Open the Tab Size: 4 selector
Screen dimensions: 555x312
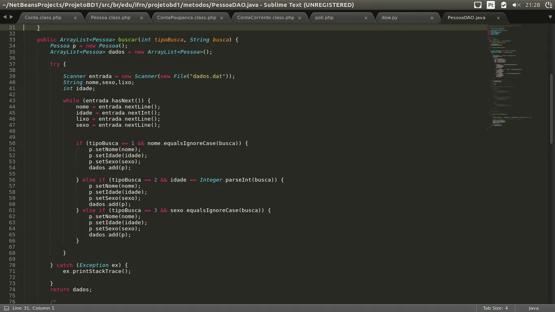click(x=495, y=308)
